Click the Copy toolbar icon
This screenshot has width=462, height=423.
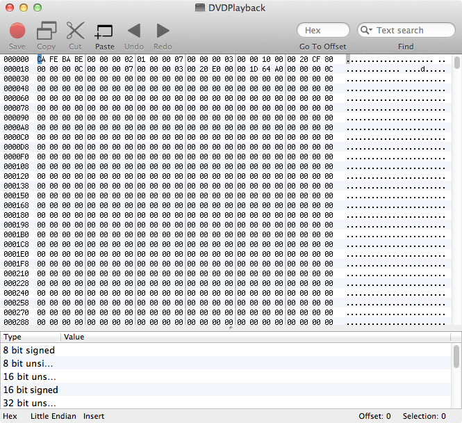tap(47, 31)
